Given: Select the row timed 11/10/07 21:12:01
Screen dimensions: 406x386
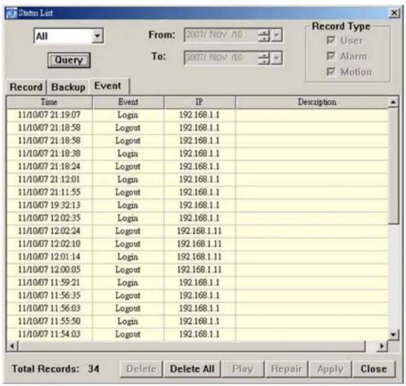Looking at the screenshot, I should (197, 179).
